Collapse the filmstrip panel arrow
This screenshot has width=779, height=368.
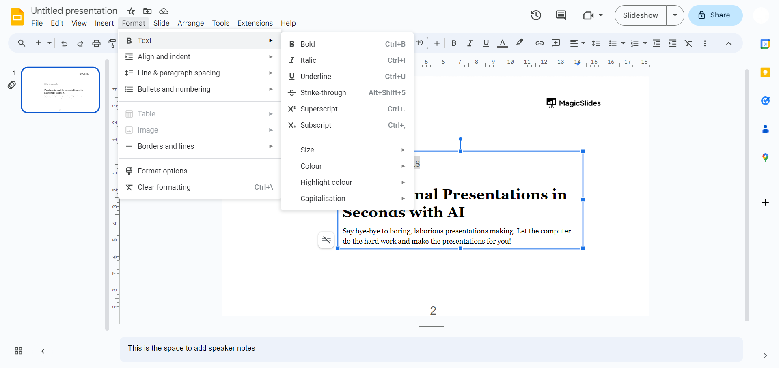point(43,351)
